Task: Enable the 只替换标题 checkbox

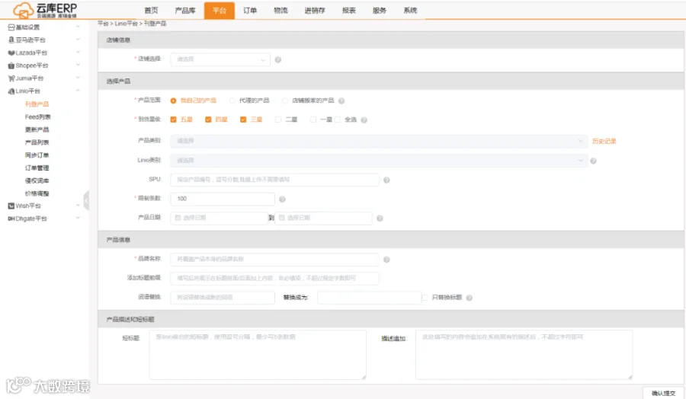Action: coord(425,298)
